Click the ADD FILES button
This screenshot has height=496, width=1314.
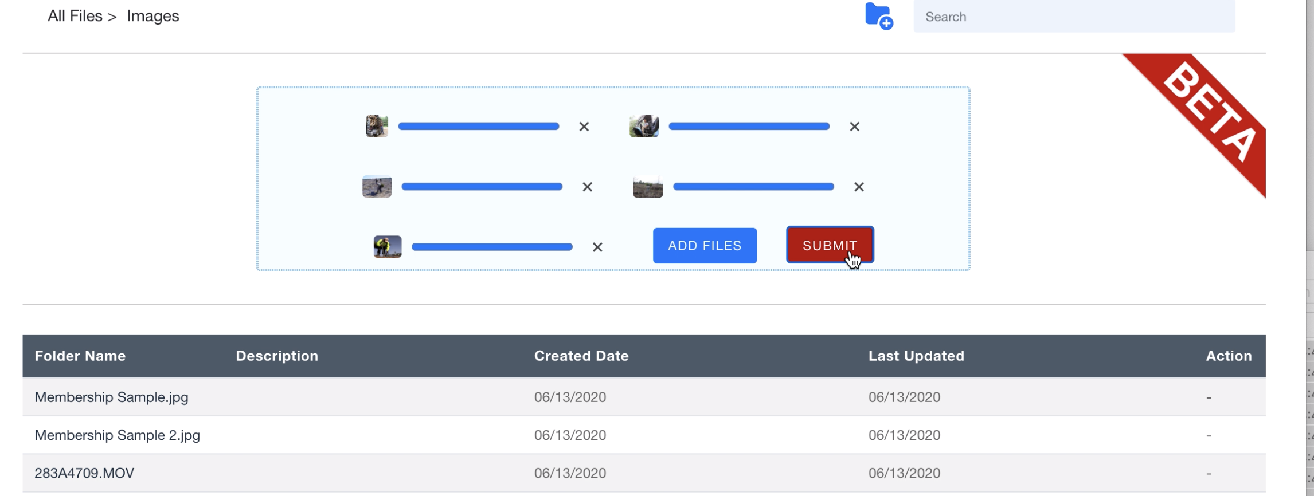point(705,246)
